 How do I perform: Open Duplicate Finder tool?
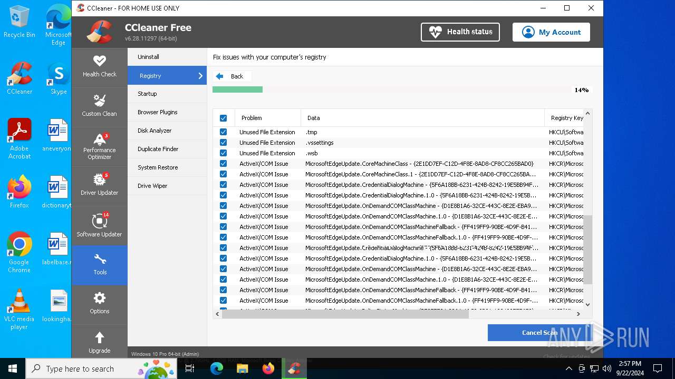click(x=167, y=149)
